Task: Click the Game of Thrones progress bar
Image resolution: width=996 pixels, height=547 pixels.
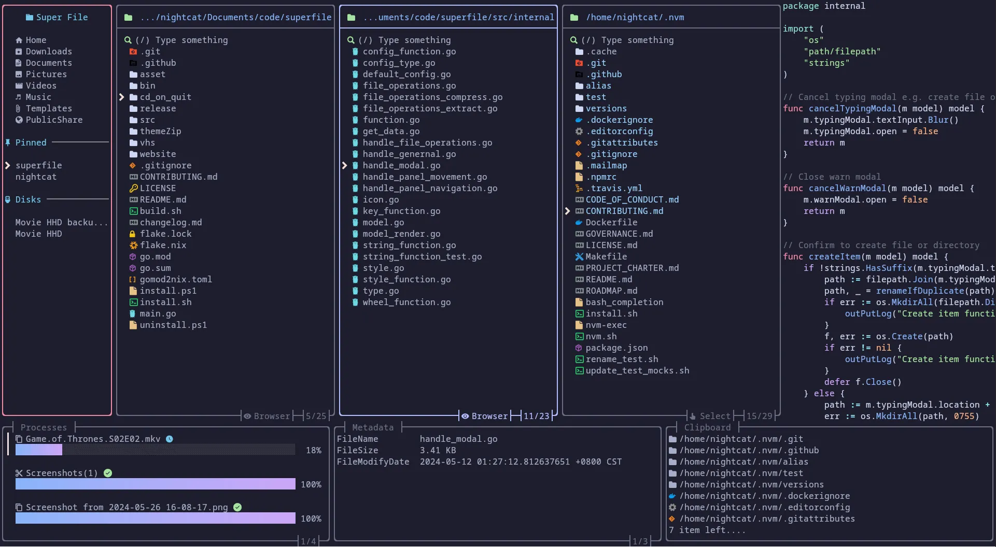Action: pyautogui.click(x=155, y=450)
